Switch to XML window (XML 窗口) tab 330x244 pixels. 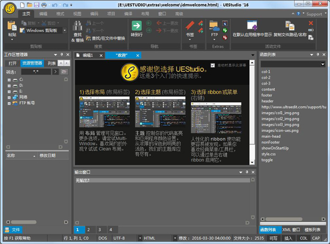pyautogui.click(x=291, y=230)
